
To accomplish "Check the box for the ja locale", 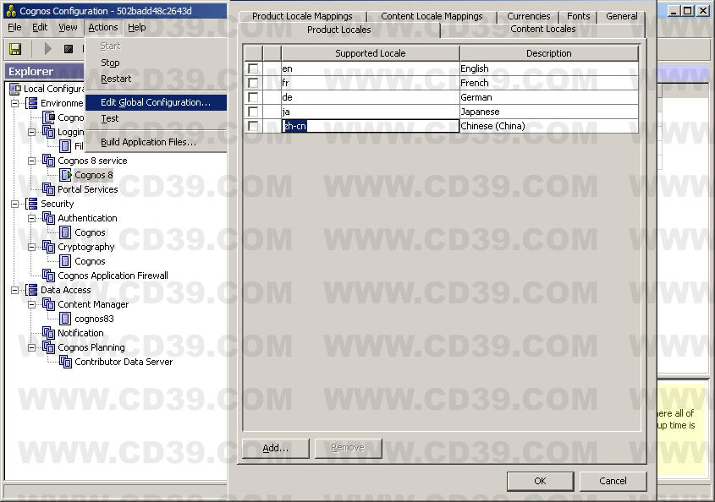I will coord(253,112).
